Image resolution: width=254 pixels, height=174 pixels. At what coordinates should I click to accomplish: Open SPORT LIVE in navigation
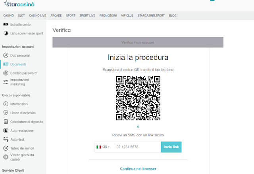click(87, 15)
